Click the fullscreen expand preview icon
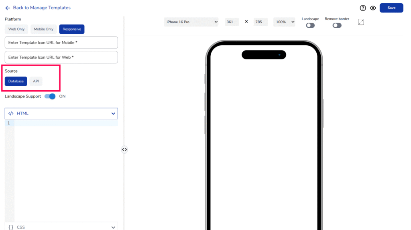411x230 pixels. pyautogui.click(x=361, y=22)
